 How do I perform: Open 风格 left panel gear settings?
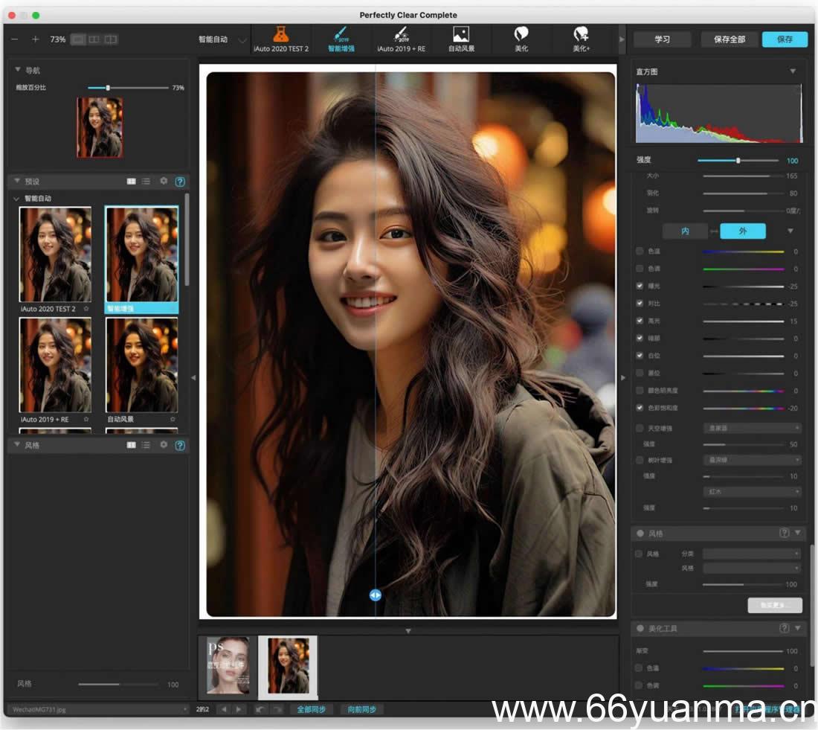(x=164, y=444)
